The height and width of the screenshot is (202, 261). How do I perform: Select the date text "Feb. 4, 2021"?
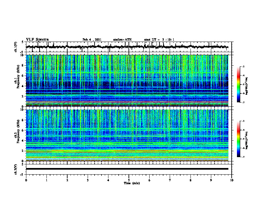pos(92,40)
